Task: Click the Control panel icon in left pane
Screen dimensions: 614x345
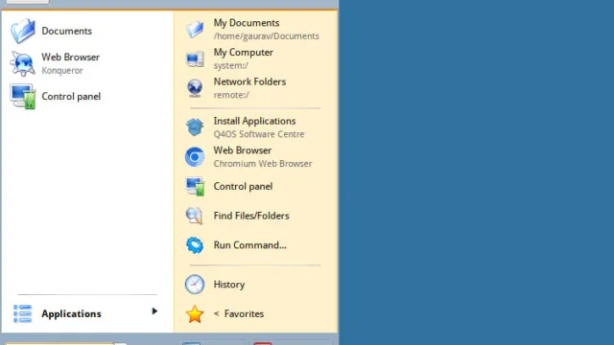Action: (23, 96)
